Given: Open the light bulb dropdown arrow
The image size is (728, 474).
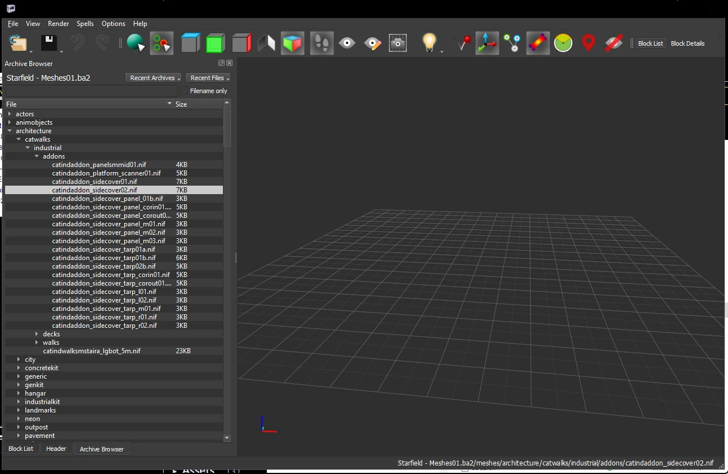Looking at the screenshot, I should click(441, 51).
